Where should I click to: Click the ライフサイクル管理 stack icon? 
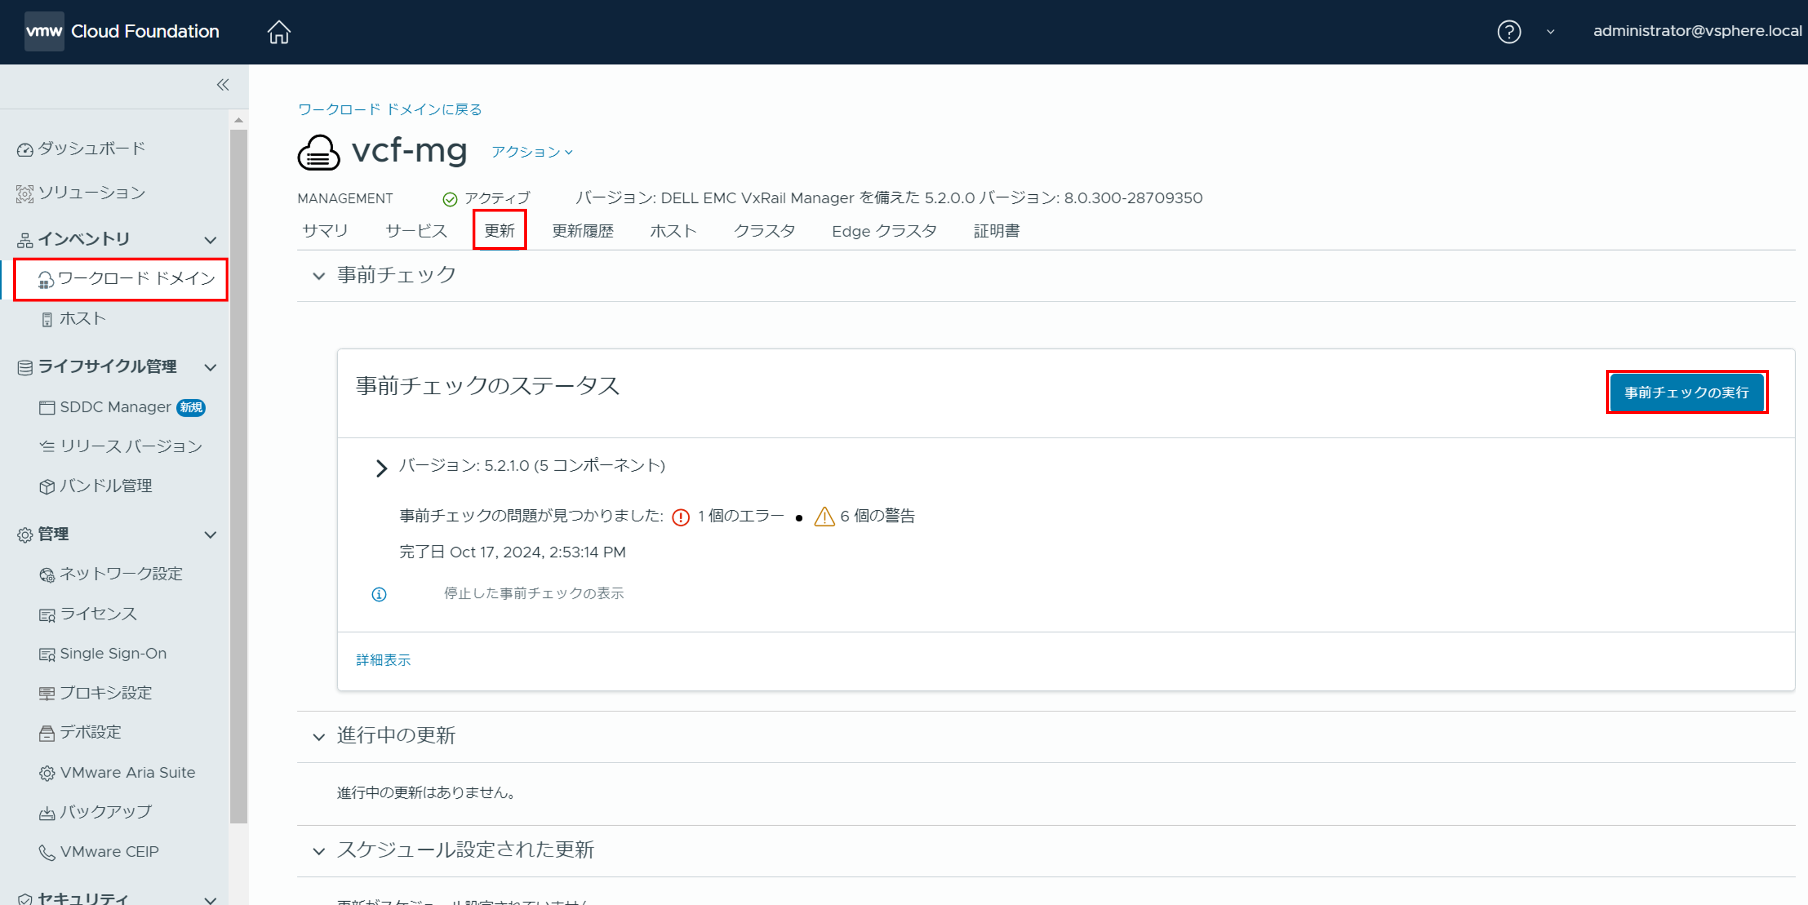tap(25, 368)
